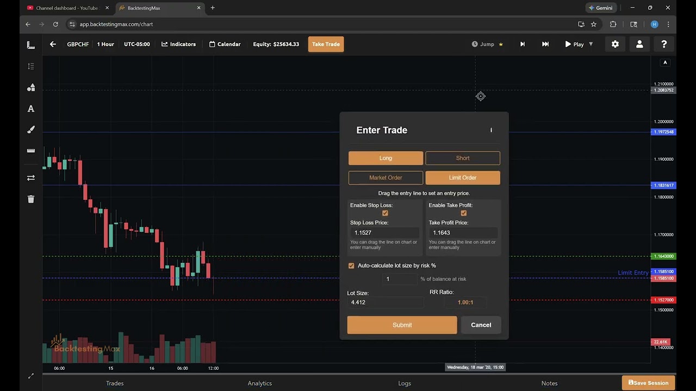Open the user account icon

(x=639, y=44)
